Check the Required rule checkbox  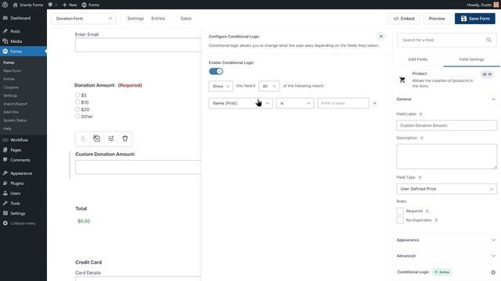pos(400,211)
